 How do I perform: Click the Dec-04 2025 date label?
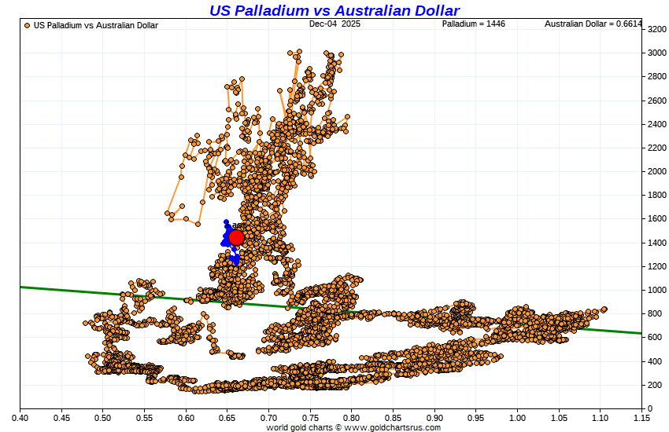point(334,24)
